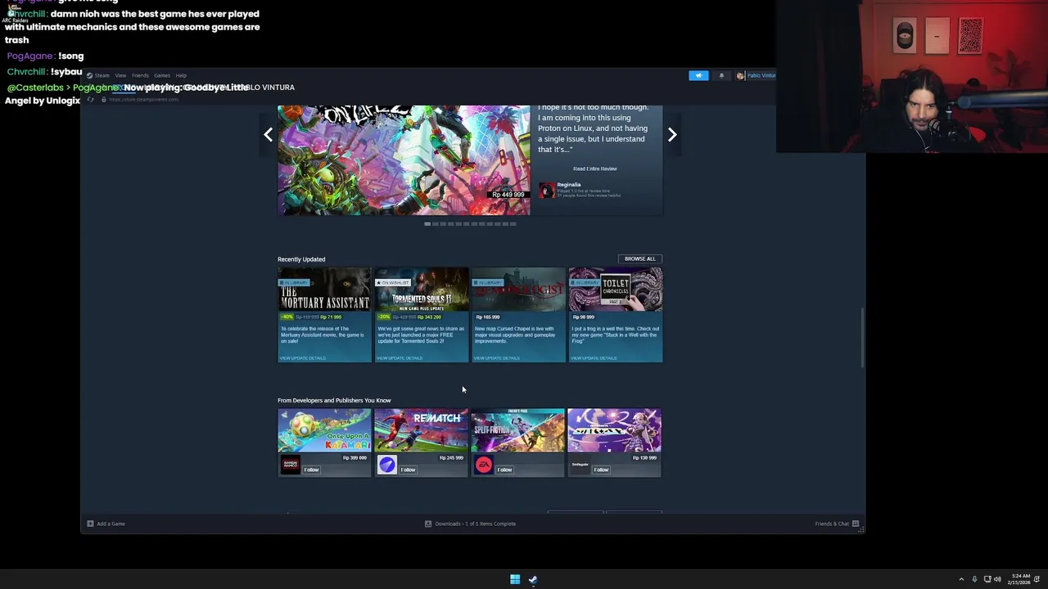Open Friends & Chat

pyautogui.click(x=837, y=524)
